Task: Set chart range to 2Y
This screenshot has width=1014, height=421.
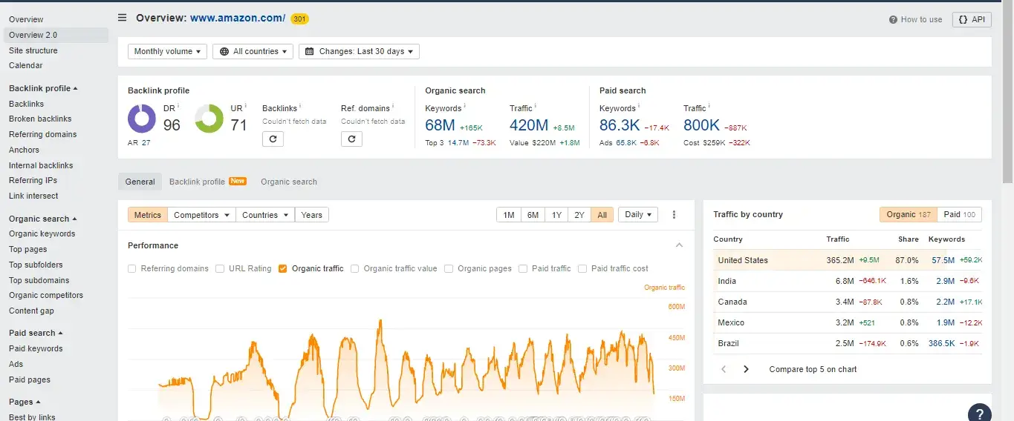Action: (579, 215)
